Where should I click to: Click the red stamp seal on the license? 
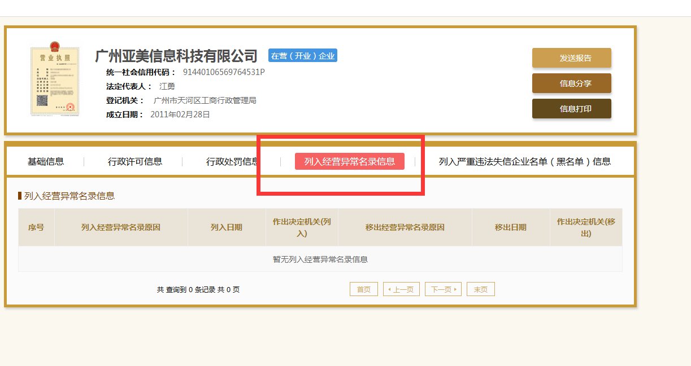(70, 107)
